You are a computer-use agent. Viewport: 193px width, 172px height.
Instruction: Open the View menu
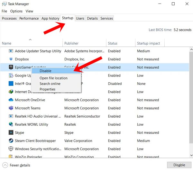click(x=29, y=11)
